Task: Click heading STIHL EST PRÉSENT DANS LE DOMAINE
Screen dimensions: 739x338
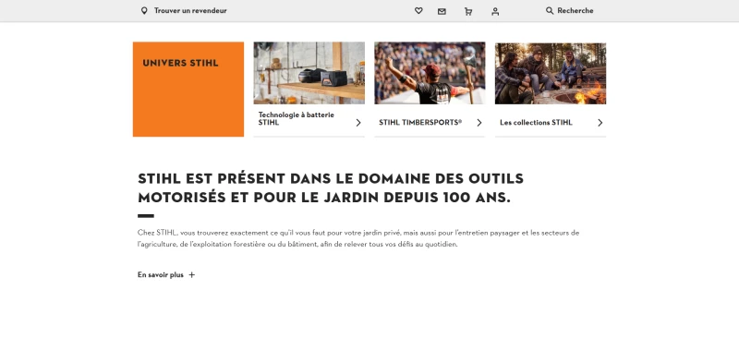Action: (x=331, y=188)
